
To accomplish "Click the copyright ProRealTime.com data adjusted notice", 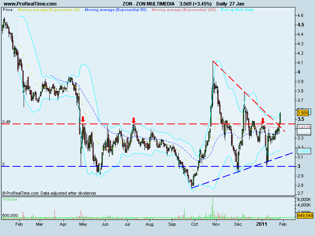I will pos(49,193).
